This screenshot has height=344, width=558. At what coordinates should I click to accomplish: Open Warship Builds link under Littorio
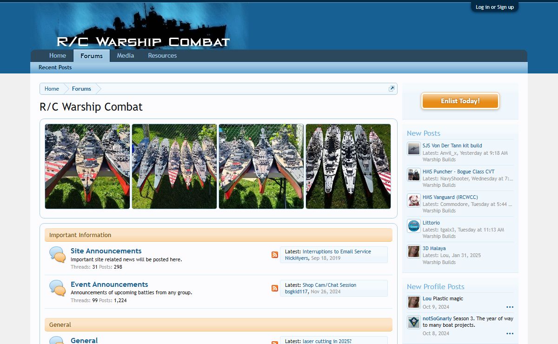[439, 236]
